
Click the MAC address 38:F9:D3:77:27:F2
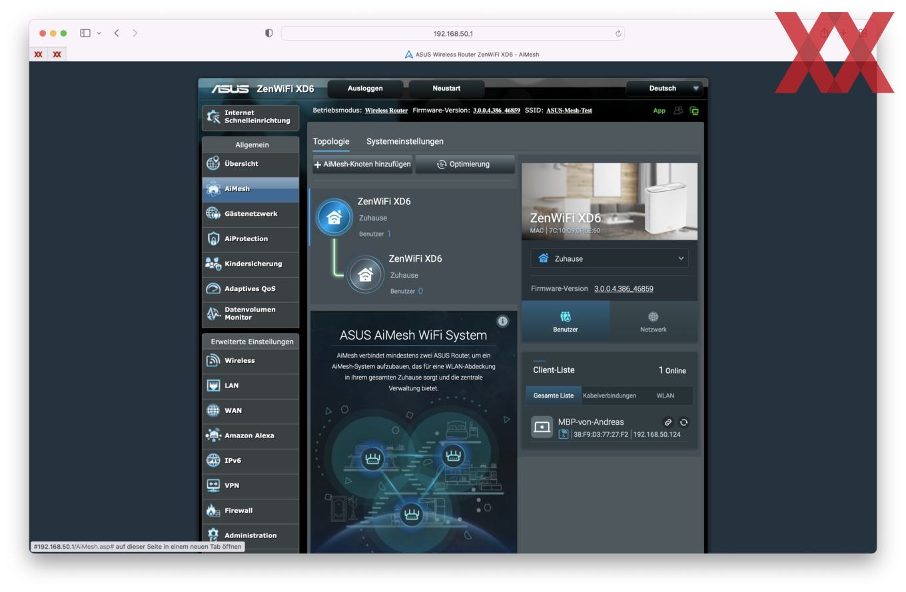601,435
